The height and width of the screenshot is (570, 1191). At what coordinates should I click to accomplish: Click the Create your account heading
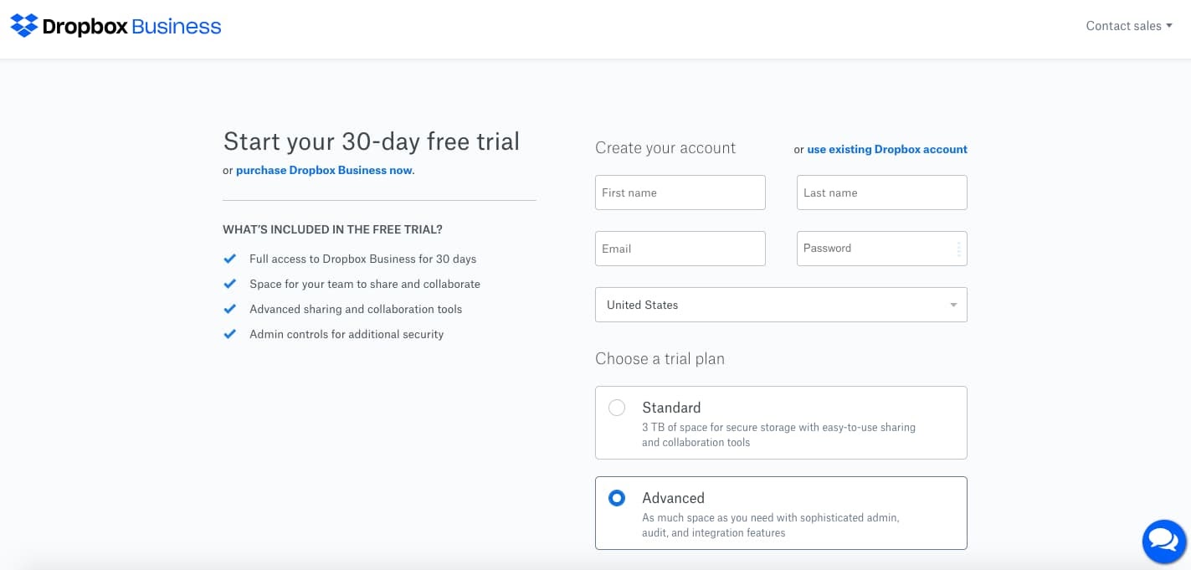click(x=665, y=148)
